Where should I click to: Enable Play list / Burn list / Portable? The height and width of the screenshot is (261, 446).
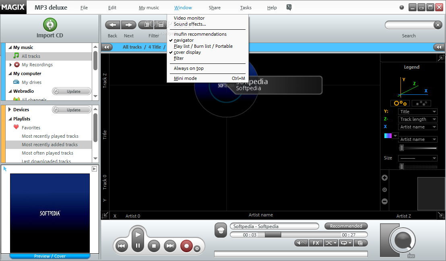pos(203,46)
